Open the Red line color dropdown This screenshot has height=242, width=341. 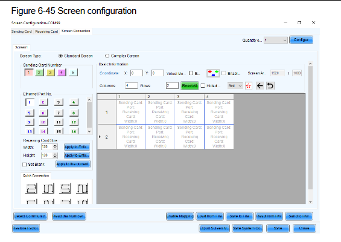[x=235, y=86]
